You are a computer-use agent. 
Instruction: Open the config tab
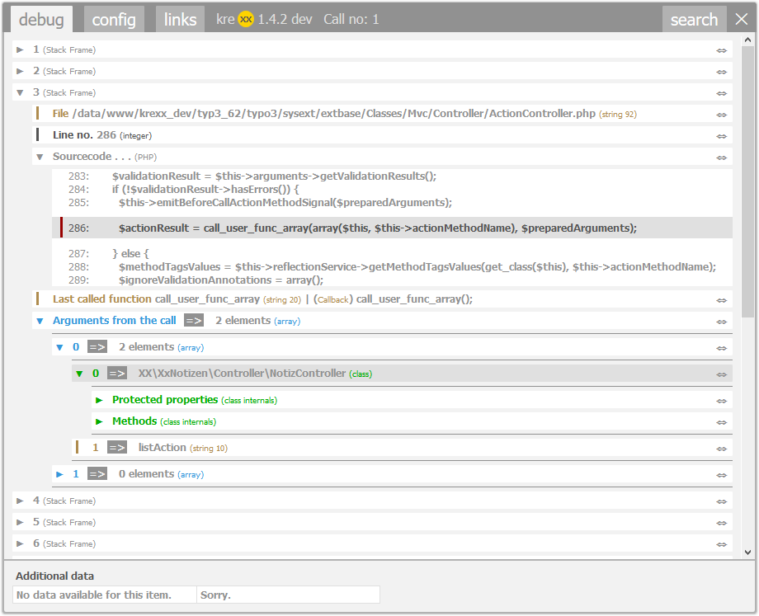pyautogui.click(x=114, y=19)
